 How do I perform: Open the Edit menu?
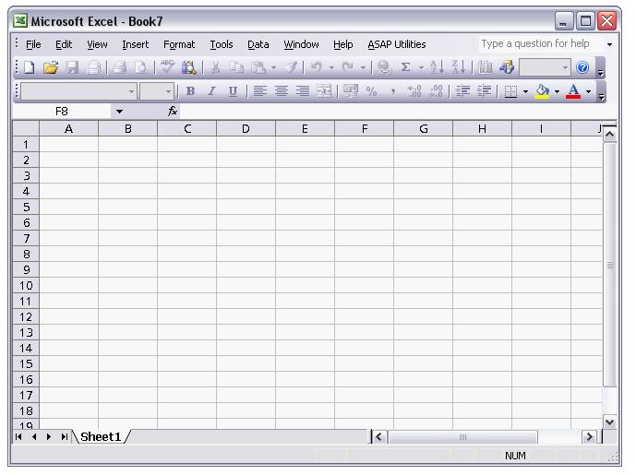pos(64,44)
